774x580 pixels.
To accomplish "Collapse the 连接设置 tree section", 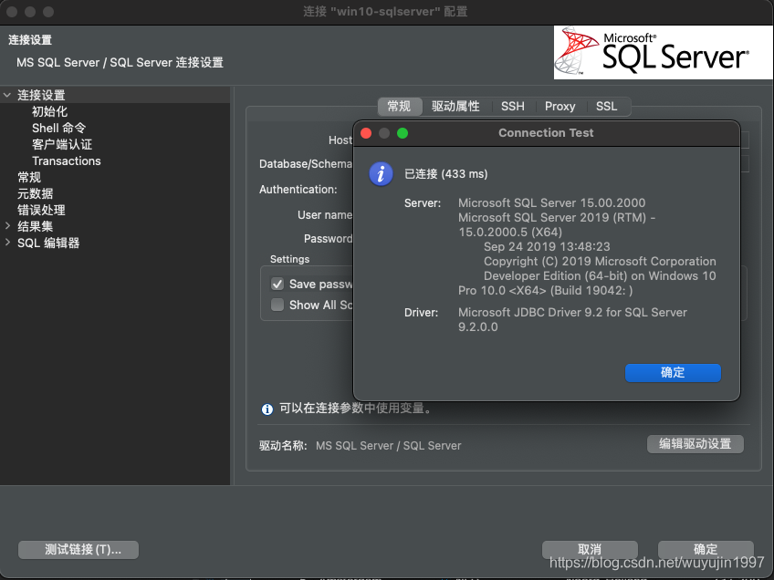I will (x=7, y=94).
